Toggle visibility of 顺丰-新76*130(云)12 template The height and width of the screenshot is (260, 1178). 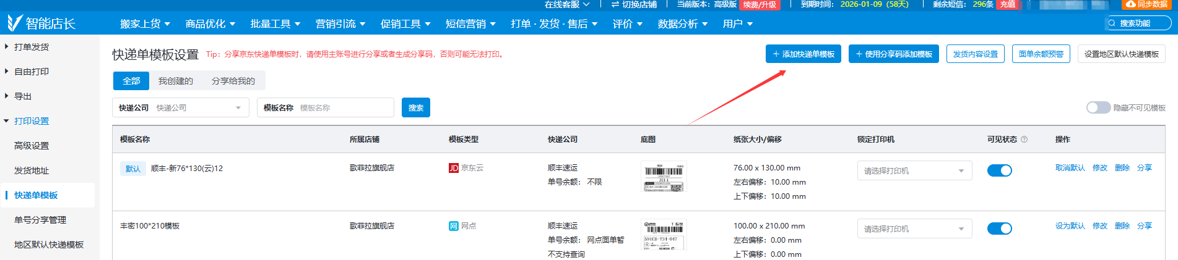[999, 170]
